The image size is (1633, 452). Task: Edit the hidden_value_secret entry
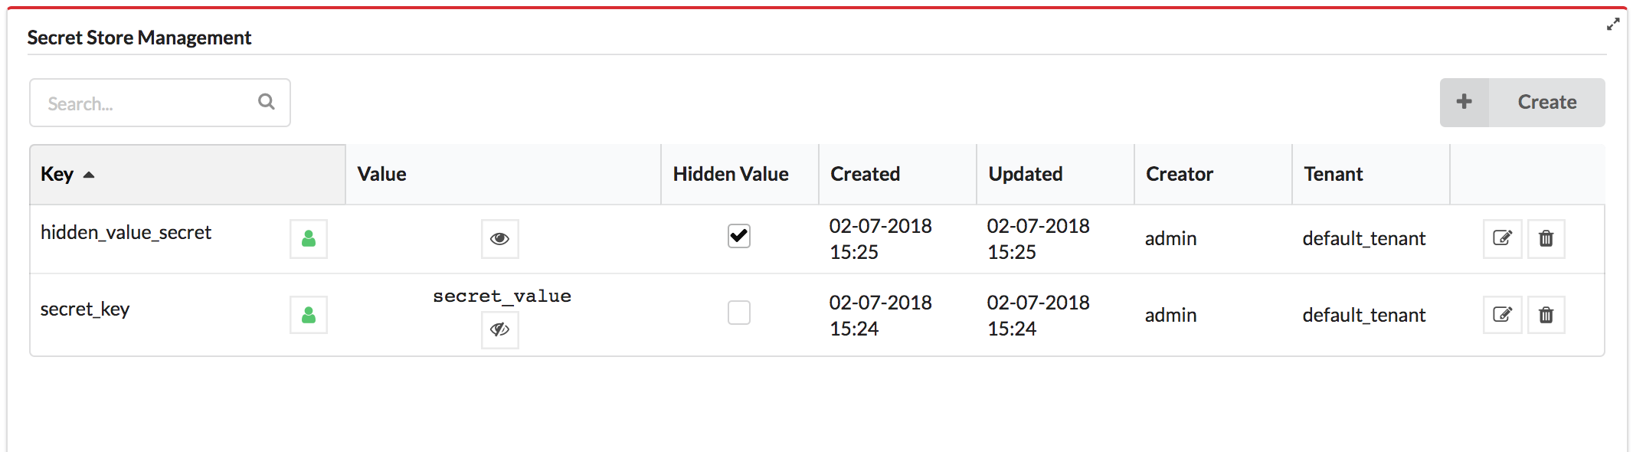pyautogui.click(x=1502, y=238)
